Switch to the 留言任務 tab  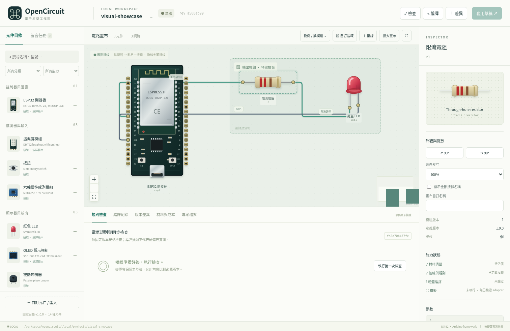[x=41, y=36]
